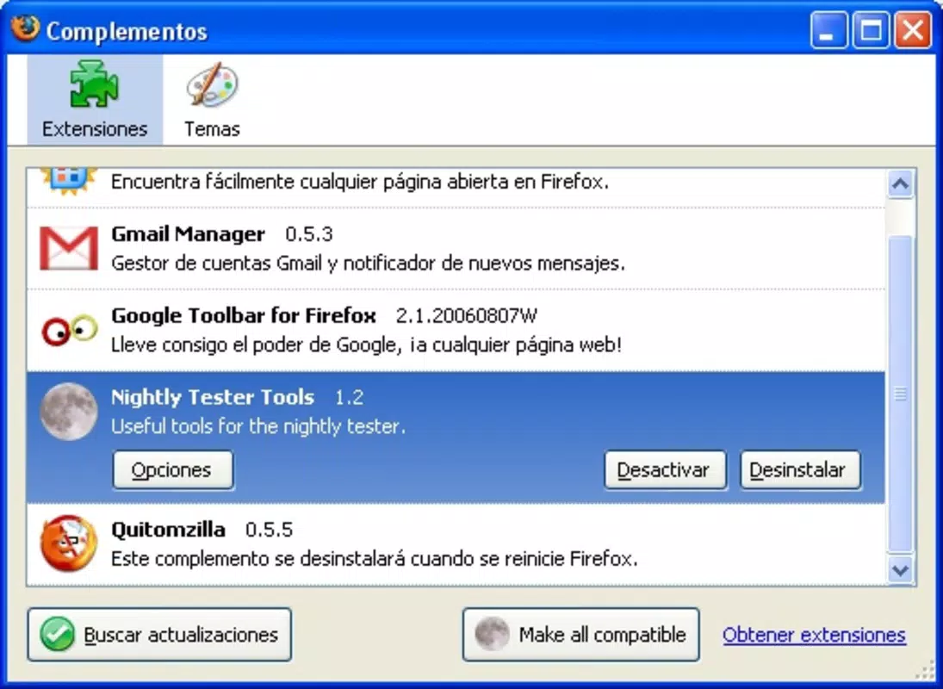Open the Obtener extensiones link

814,635
